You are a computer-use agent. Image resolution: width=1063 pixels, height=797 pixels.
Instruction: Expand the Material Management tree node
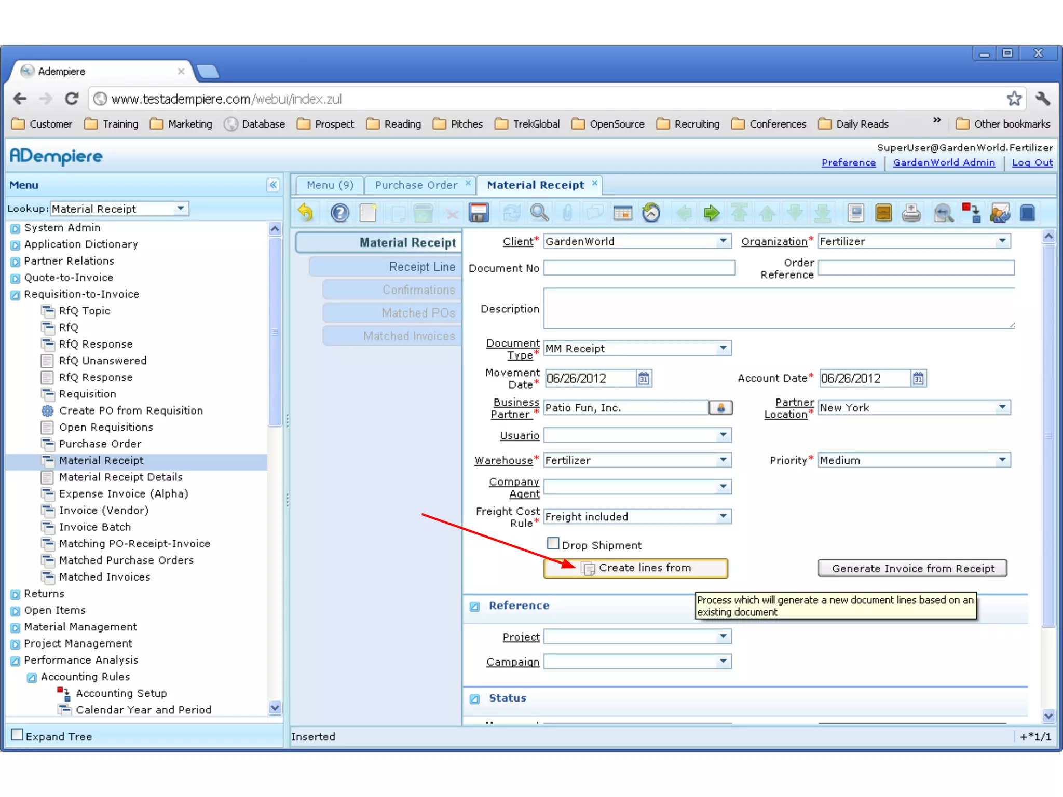pyautogui.click(x=16, y=627)
